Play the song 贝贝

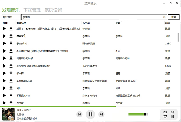pos(5,88)
